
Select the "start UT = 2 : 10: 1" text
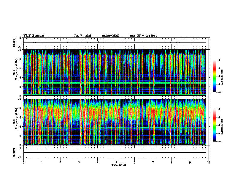(143, 36)
